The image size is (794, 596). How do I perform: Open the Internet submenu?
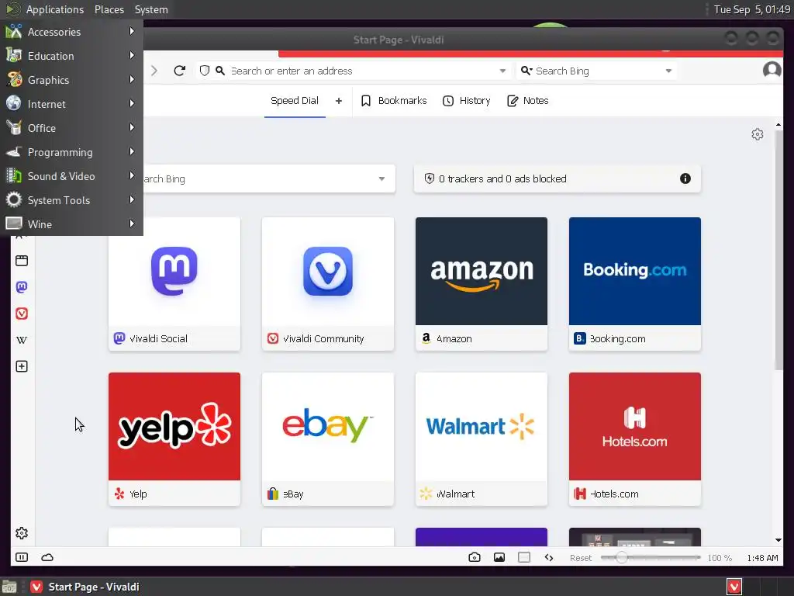(71, 104)
